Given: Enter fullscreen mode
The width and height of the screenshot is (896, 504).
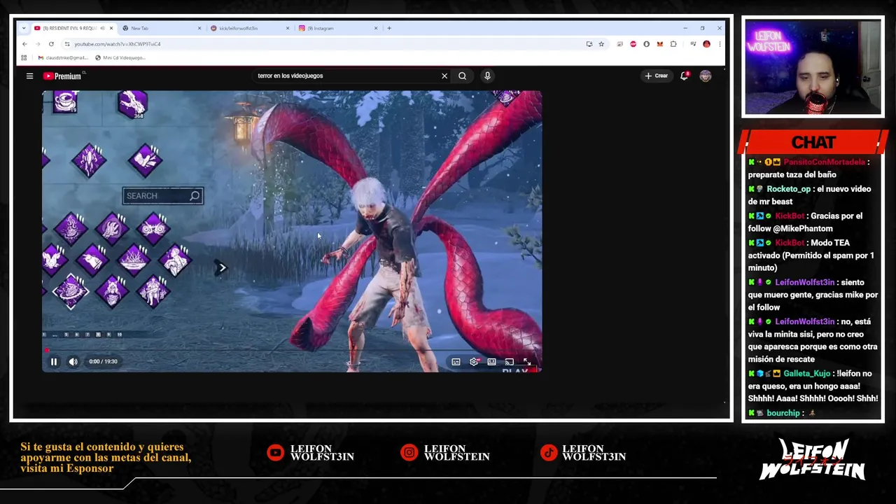Looking at the screenshot, I should (x=526, y=362).
